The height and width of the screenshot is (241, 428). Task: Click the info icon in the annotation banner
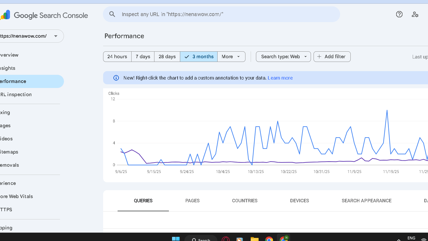(x=116, y=78)
